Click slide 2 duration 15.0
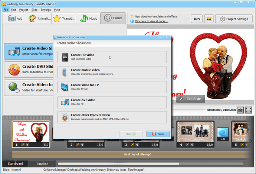This screenshot has height=174, width=256. (x=100, y=145)
